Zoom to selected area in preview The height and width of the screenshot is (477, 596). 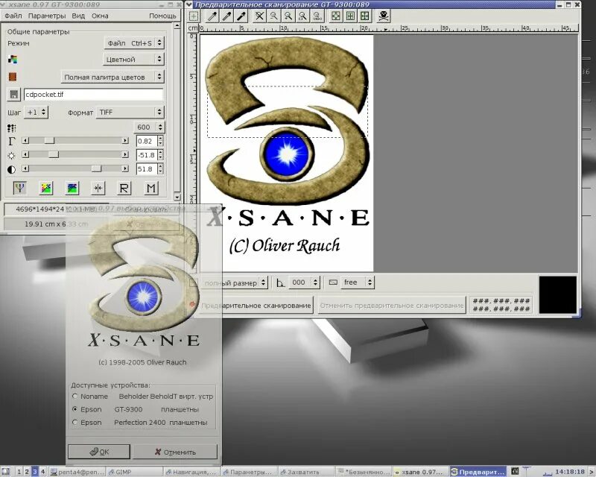[x=302, y=16]
